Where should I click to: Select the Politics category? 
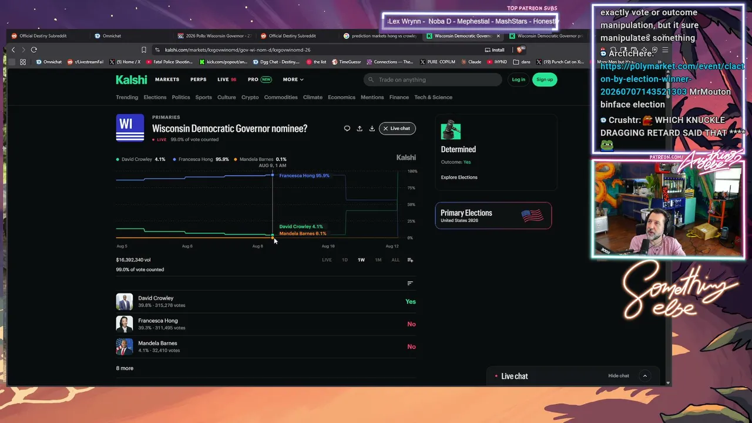pyautogui.click(x=181, y=97)
